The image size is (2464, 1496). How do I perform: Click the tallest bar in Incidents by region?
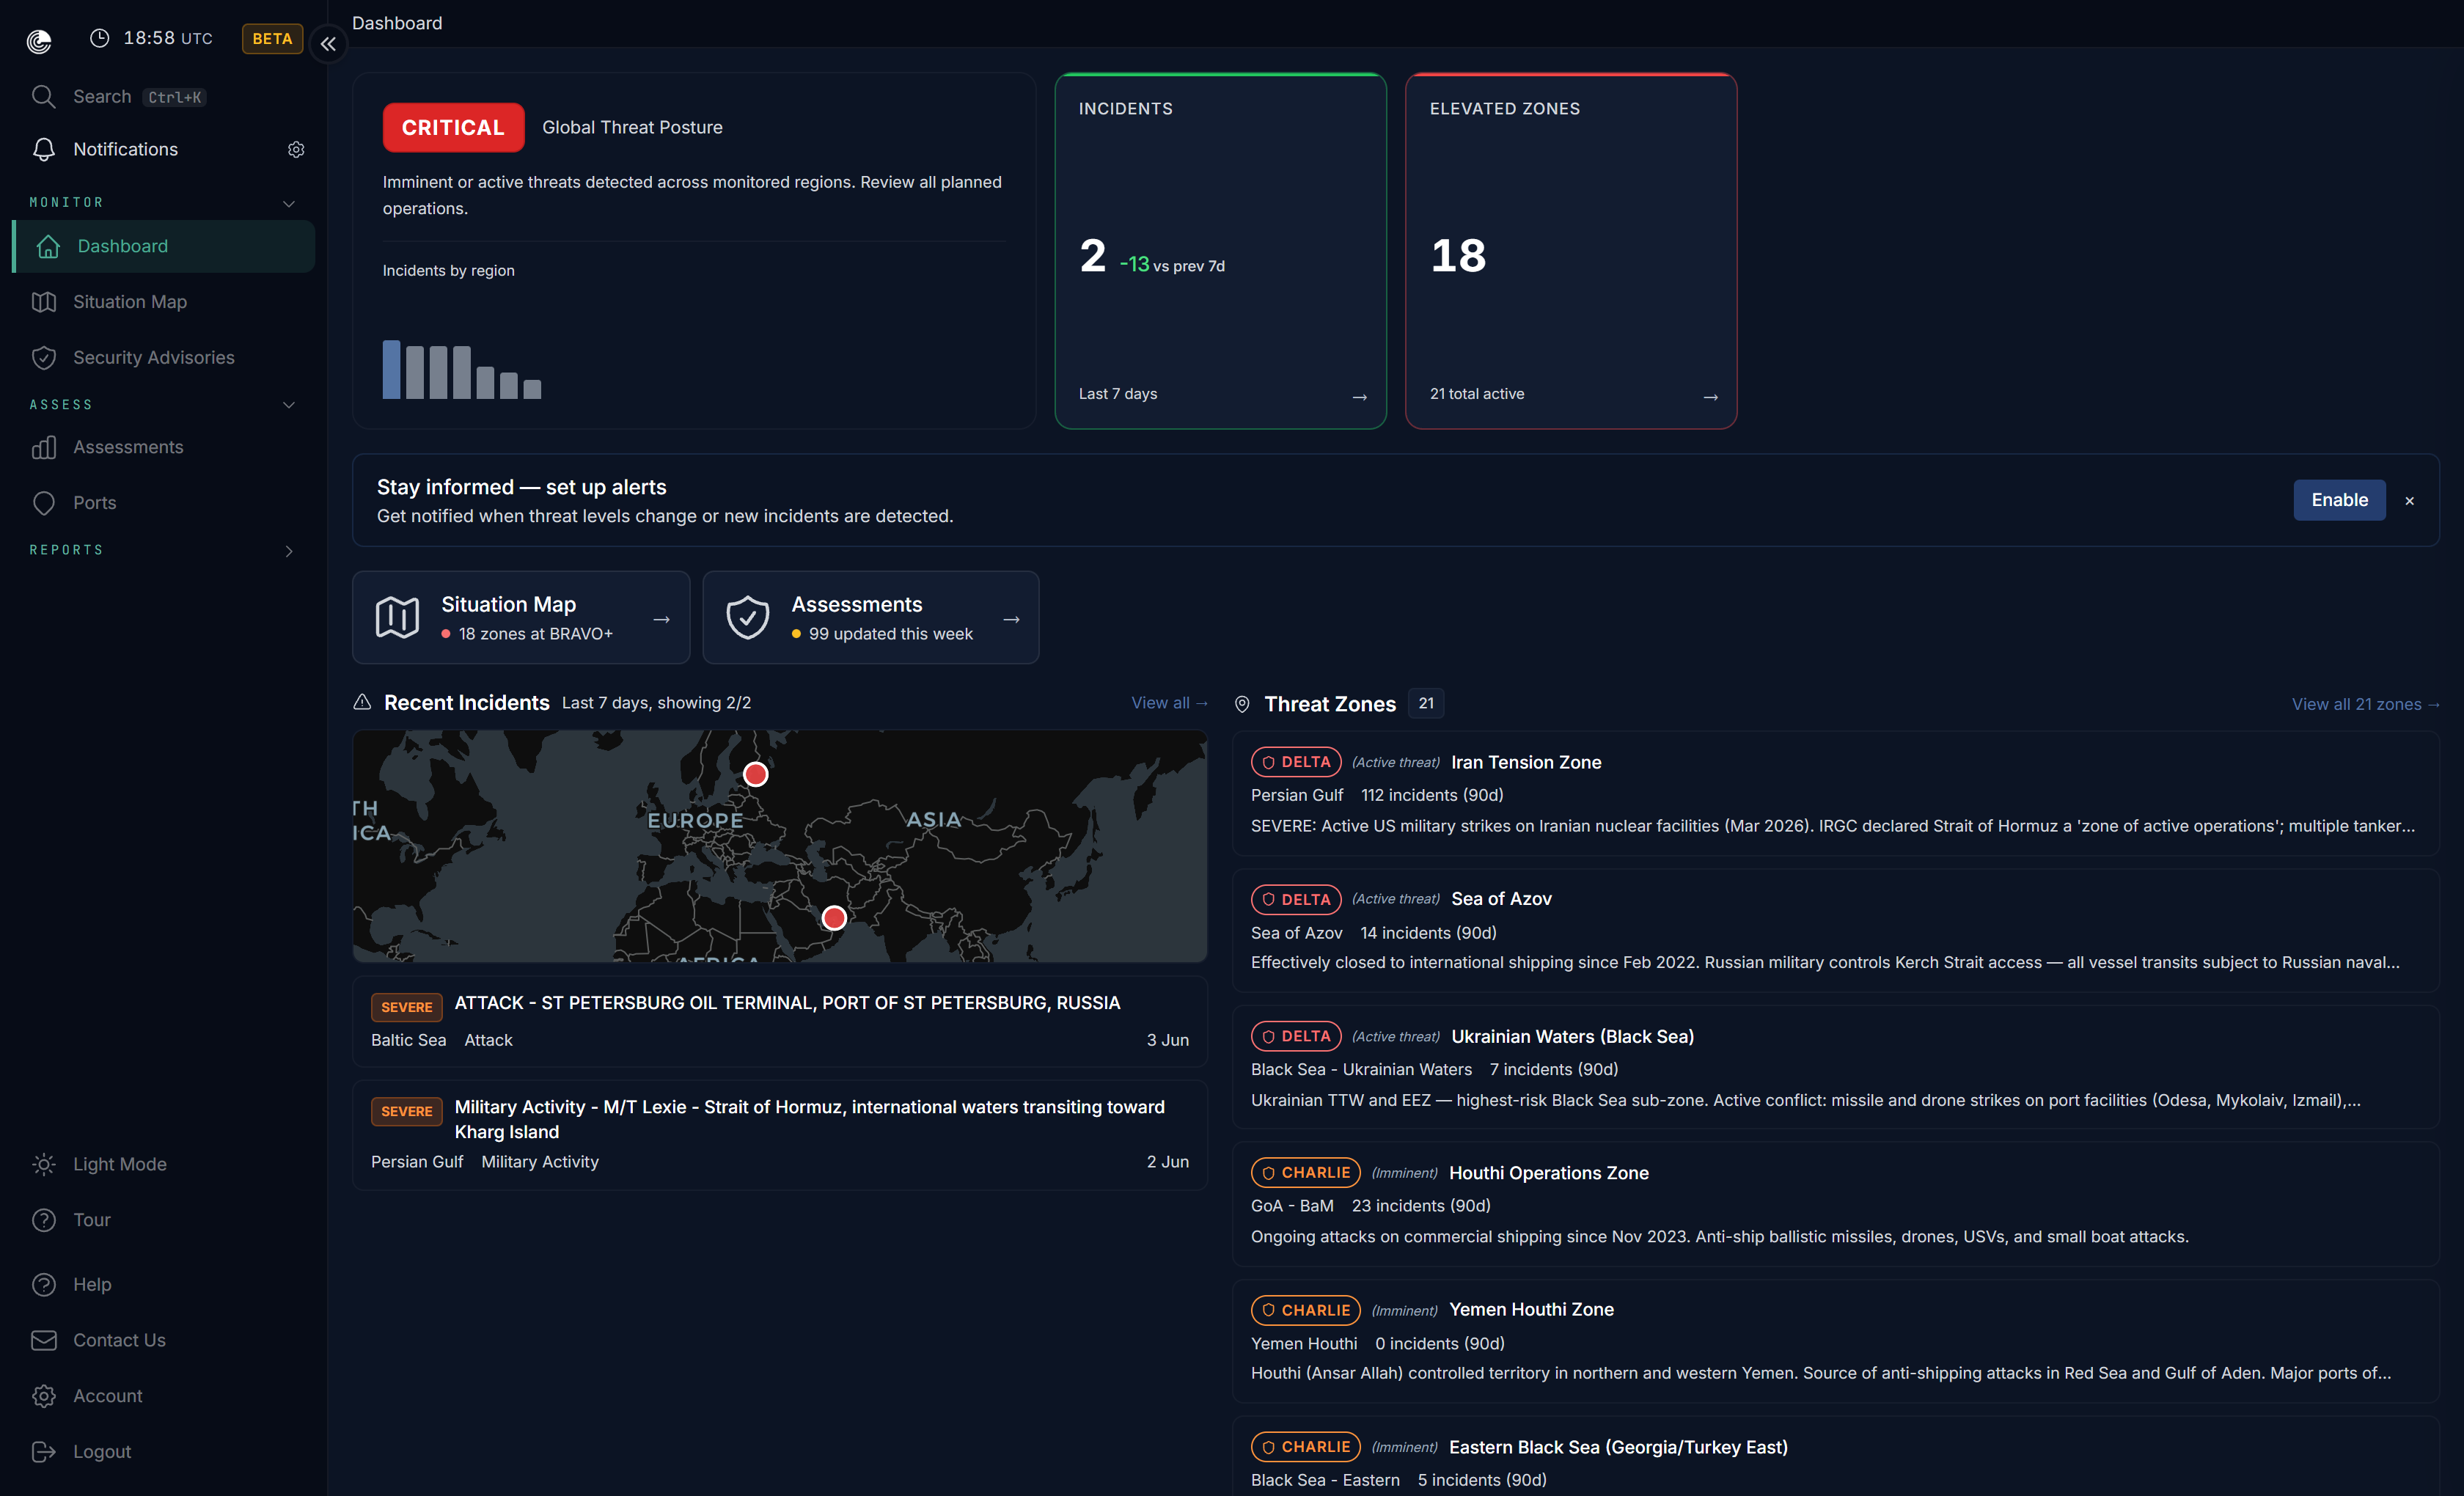(x=391, y=369)
